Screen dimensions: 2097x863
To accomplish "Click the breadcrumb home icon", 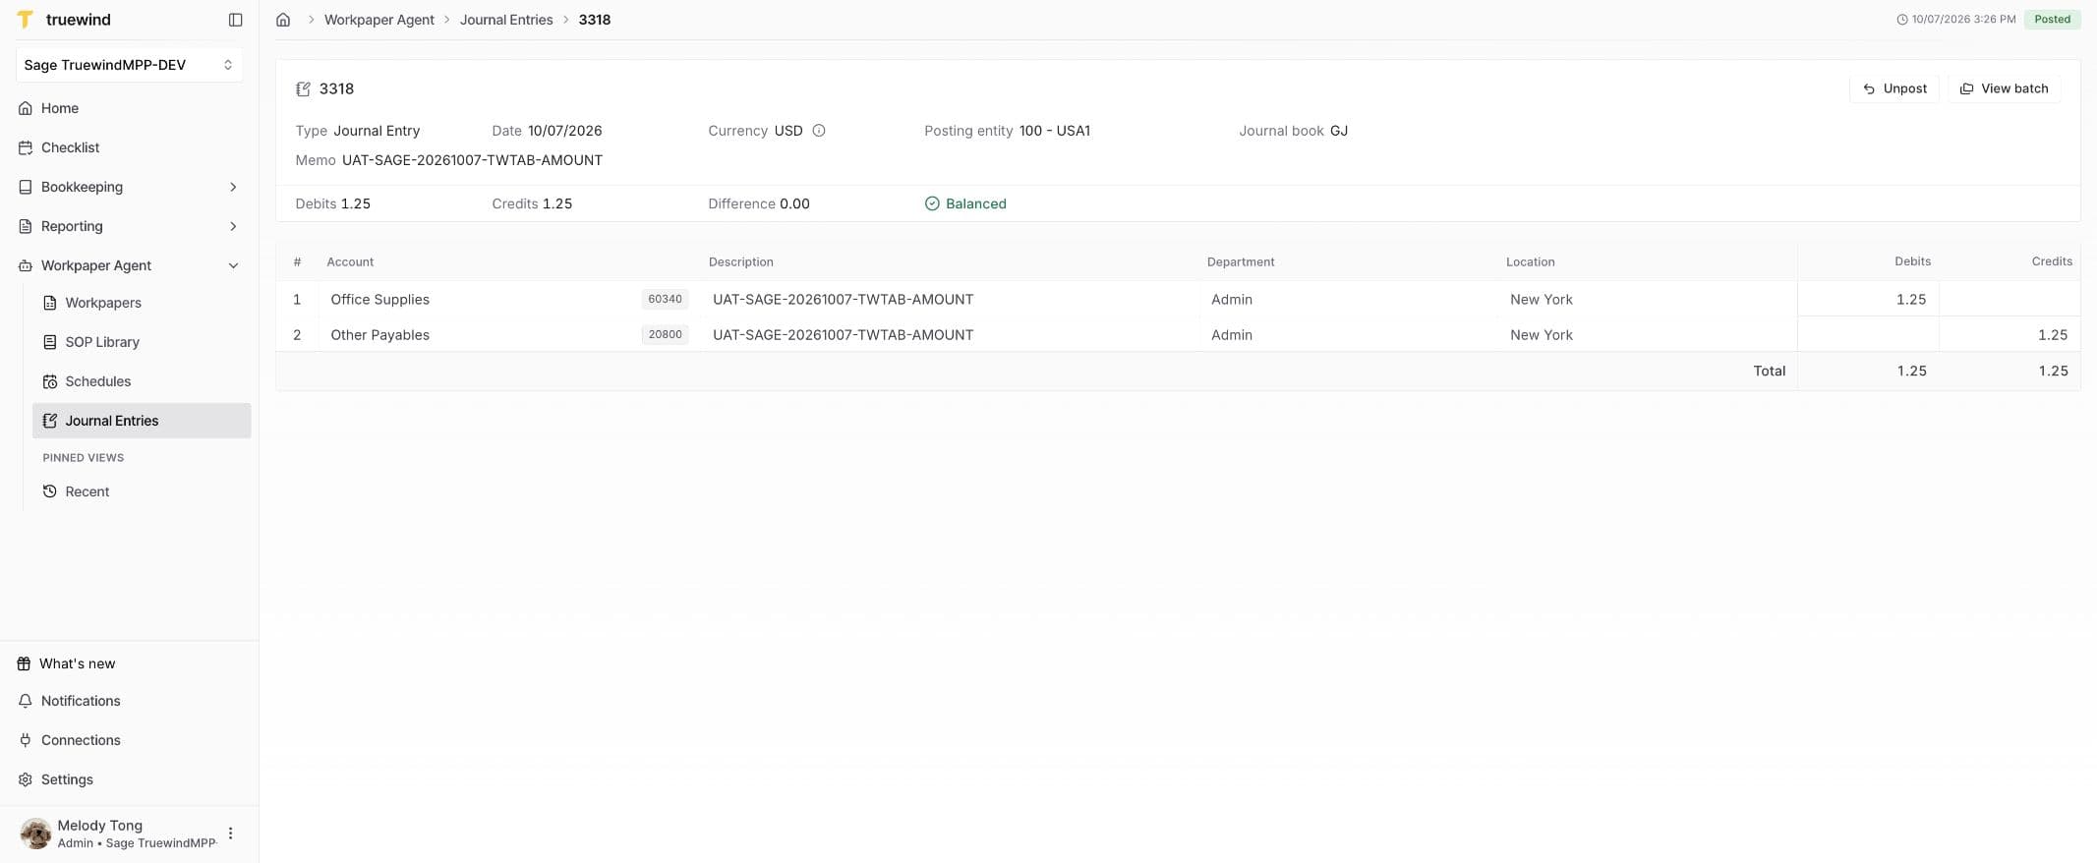I will (x=283, y=20).
